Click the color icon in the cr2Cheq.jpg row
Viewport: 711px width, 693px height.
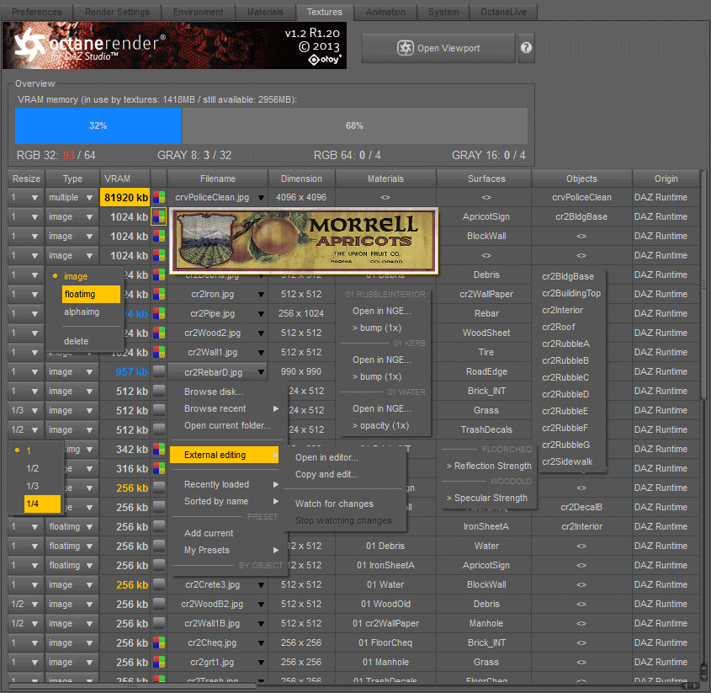159,642
